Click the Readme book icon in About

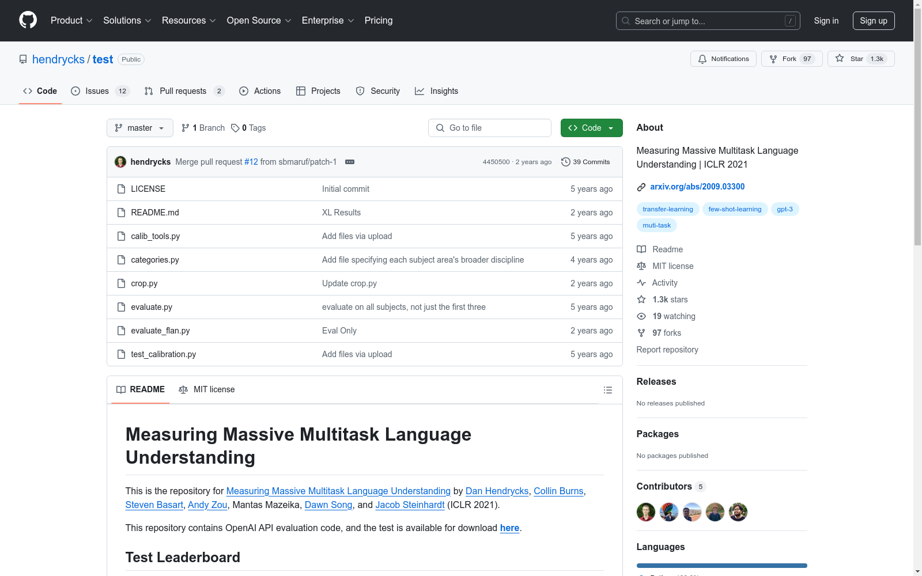coord(641,249)
